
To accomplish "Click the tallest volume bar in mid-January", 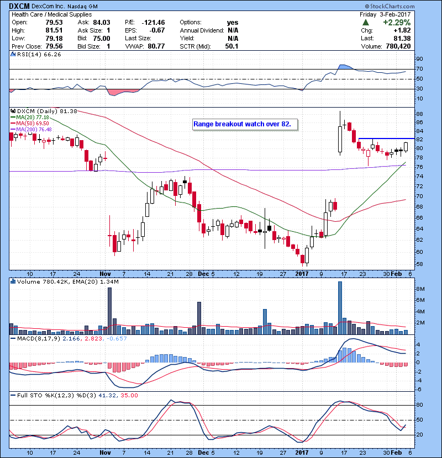I will click(x=340, y=308).
